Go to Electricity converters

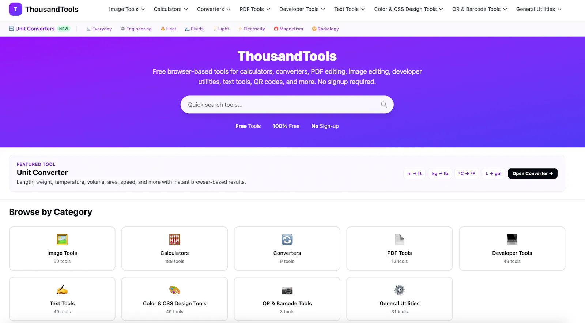coord(252,29)
